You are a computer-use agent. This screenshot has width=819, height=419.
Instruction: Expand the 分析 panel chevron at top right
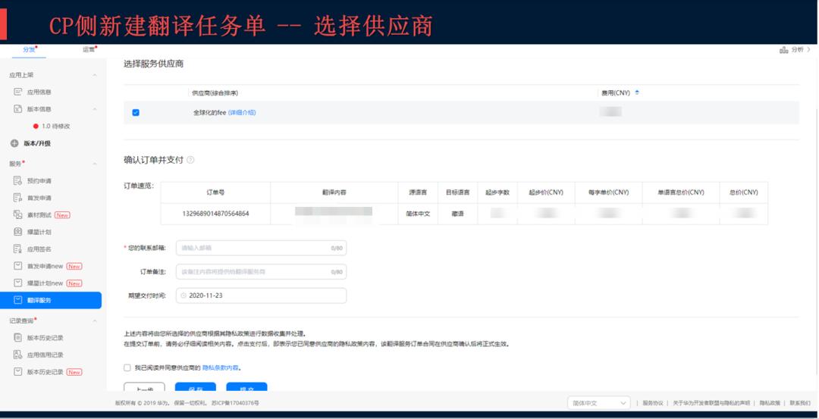pyautogui.click(x=808, y=49)
